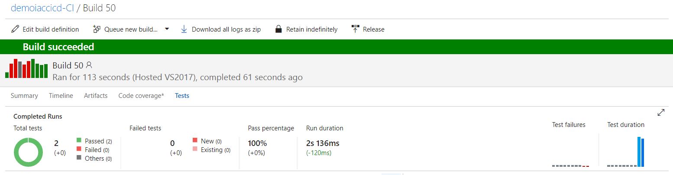The image size is (673, 175).
Task: Click the Release icon in toolbar
Action: [x=355, y=29]
